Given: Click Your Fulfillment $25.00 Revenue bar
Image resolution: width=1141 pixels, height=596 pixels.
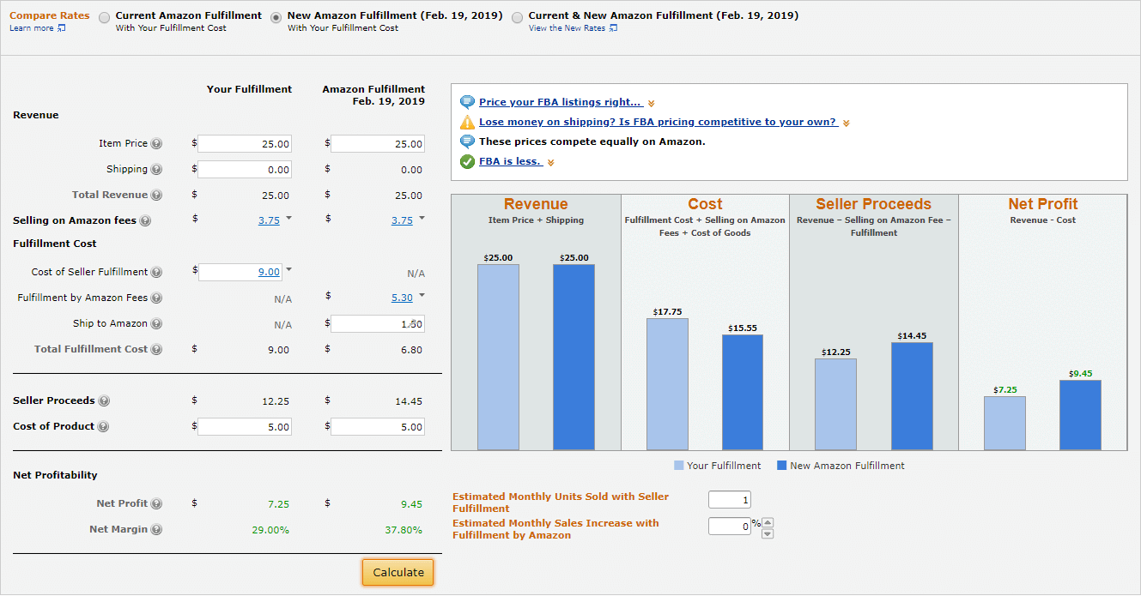Looking at the screenshot, I should pos(498,357).
